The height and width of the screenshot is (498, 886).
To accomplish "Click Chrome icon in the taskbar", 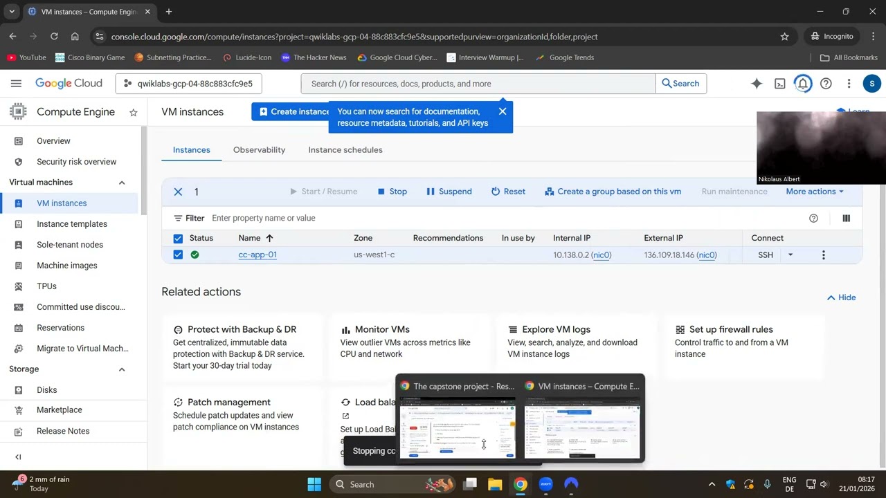I will 521,484.
